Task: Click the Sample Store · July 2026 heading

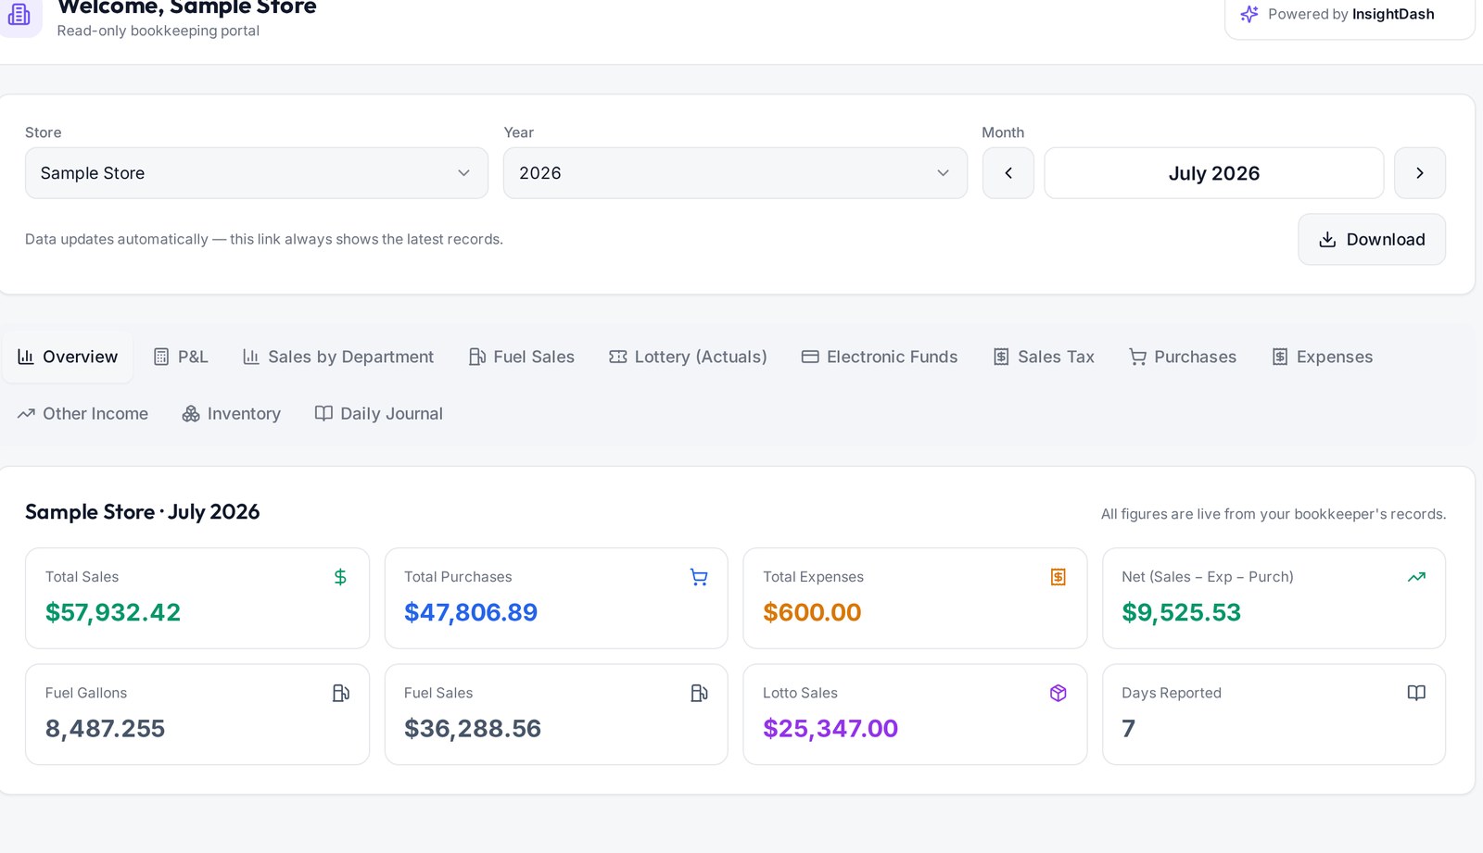Action: [x=143, y=512]
